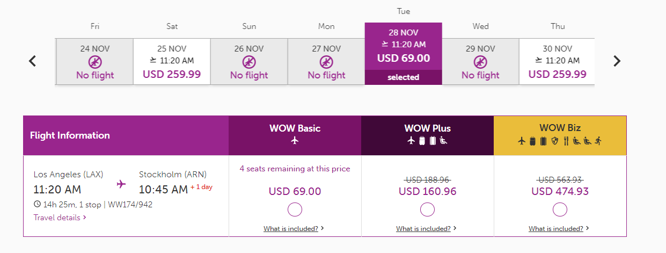Image resolution: width=666 pixels, height=253 pixels.
Task: Expand What is included under WOW Plus
Action: [x=427, y=229]
